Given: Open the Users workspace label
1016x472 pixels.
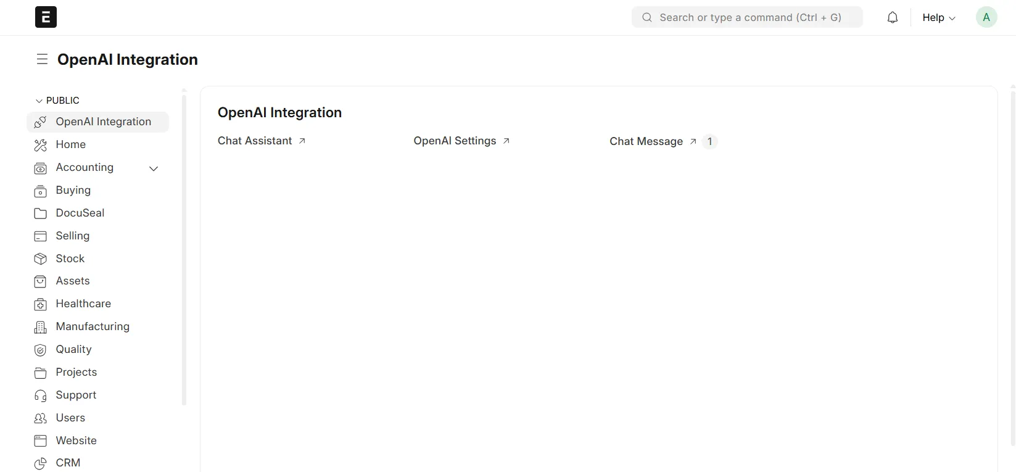Looking at the screenshot, I should [70, 418].
